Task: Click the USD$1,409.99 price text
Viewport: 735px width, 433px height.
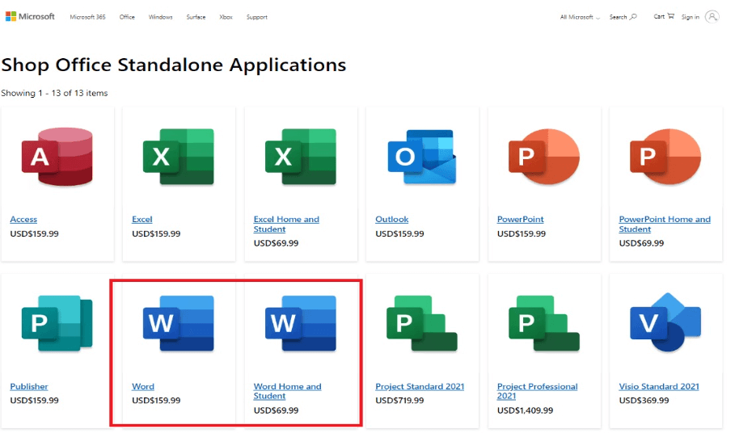Action: pyautogui.click(x=525, y=410)
